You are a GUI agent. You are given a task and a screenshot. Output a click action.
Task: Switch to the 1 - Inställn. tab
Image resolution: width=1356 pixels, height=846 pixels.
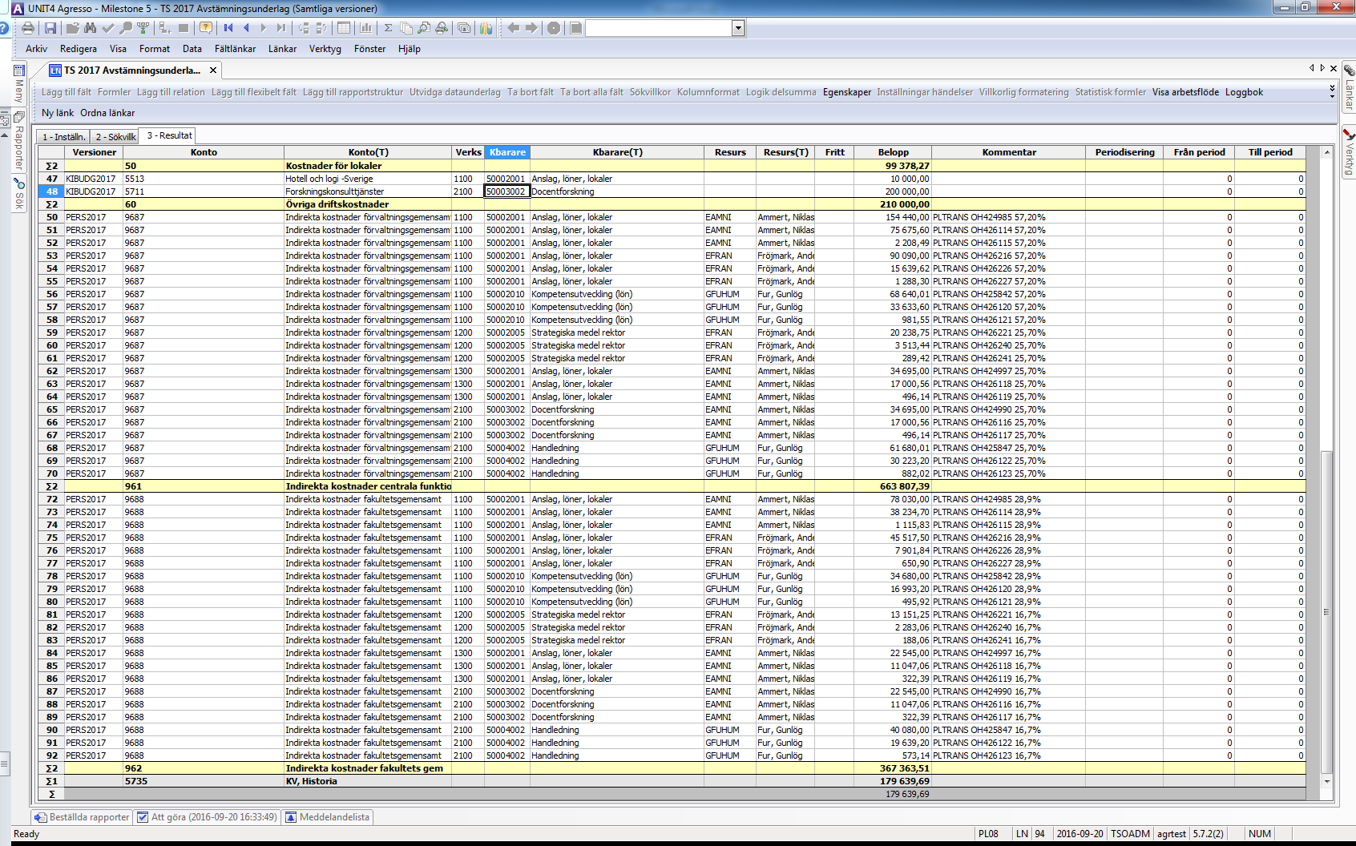[x=63, y=137]
